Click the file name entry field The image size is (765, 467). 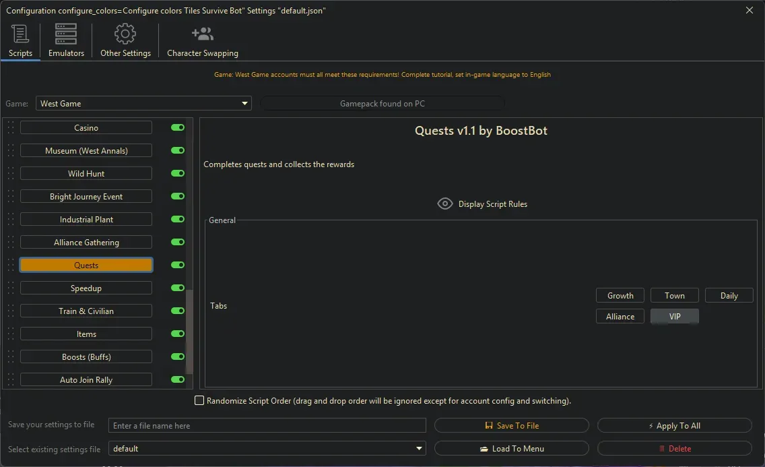267,425
